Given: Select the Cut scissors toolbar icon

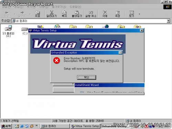Looking at the screenshot, I should point(52,14).
